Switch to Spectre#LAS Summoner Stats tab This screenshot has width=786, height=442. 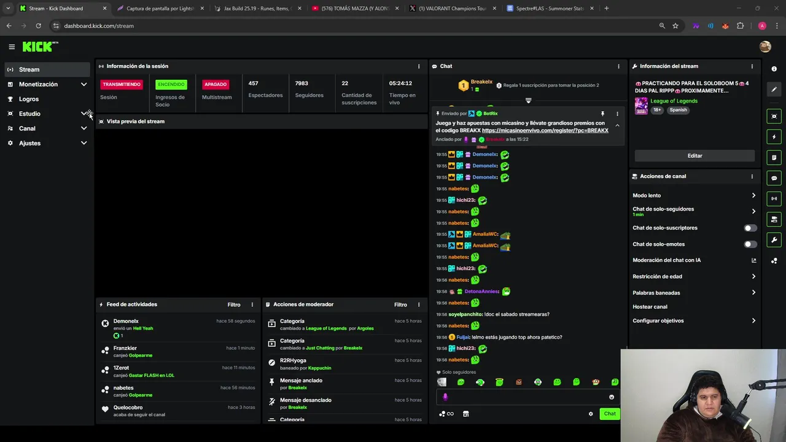coord(550,9)
